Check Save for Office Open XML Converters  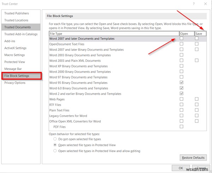(x=196, y=121)
